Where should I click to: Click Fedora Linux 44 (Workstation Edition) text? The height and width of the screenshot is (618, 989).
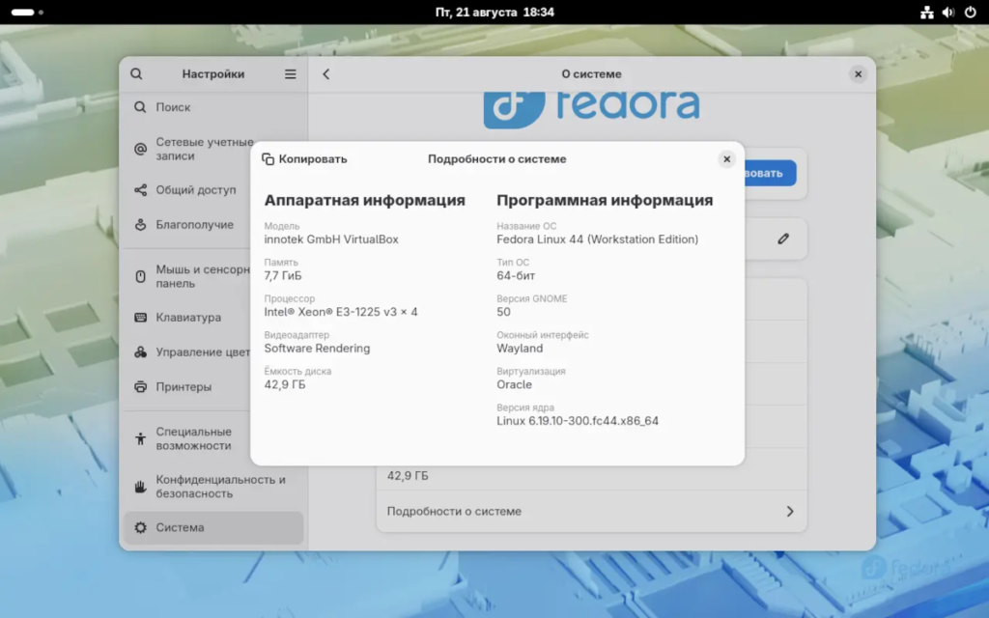click(x=597, y=239)
